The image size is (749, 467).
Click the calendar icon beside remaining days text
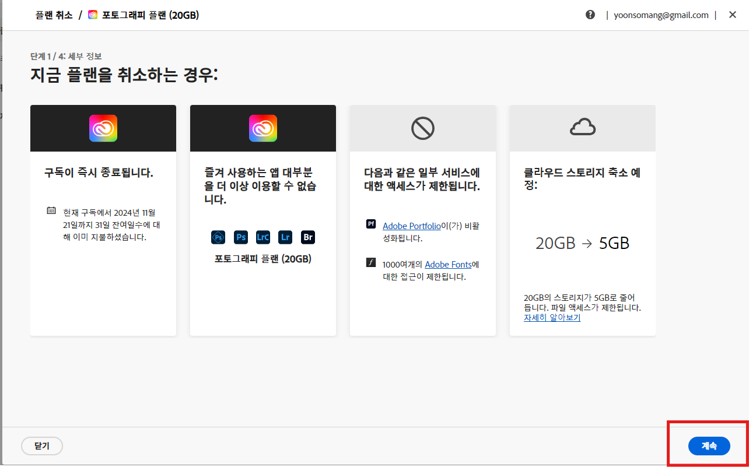(51, 210)
